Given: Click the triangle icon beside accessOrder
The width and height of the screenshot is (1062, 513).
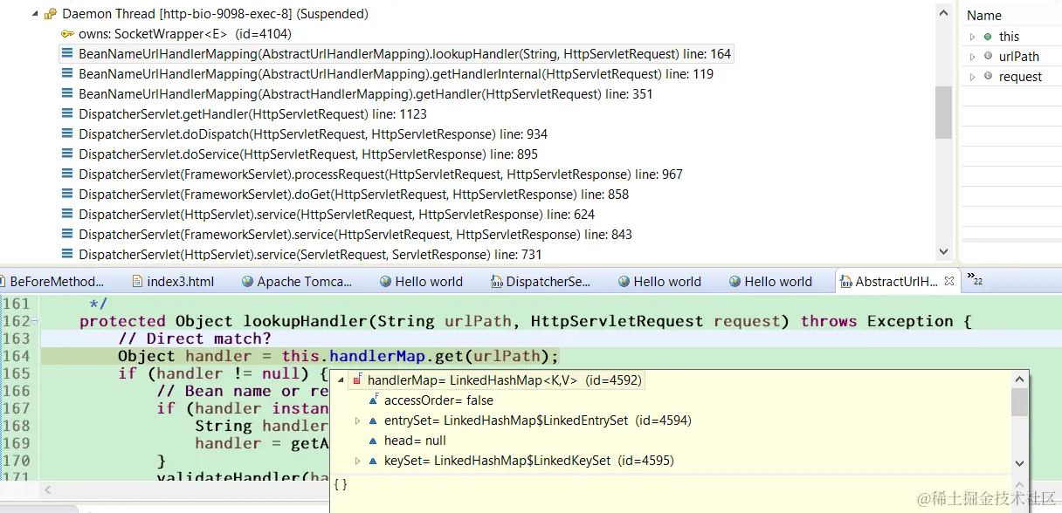Looking at the screenshot, I should click(x=373, y=400).
